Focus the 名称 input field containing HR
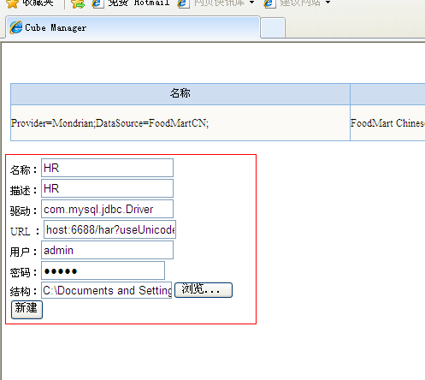Screen dimensions: 425x380 107,168
